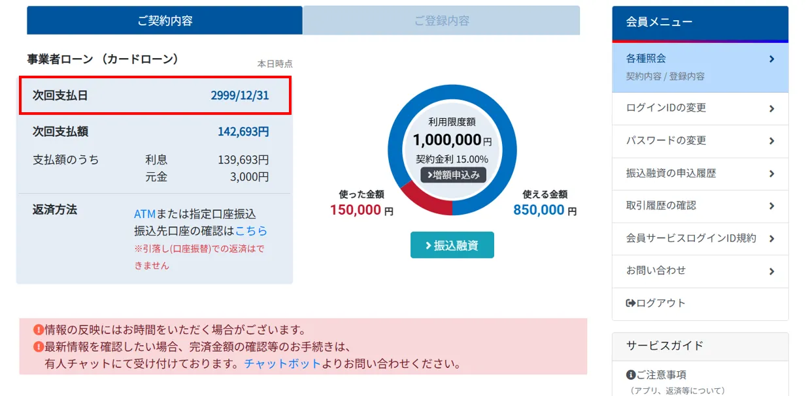This screenshot has width=806, height=396.
Task: Click the chevron beside 会員サービスログインID規約
Action: pos(772,239)
